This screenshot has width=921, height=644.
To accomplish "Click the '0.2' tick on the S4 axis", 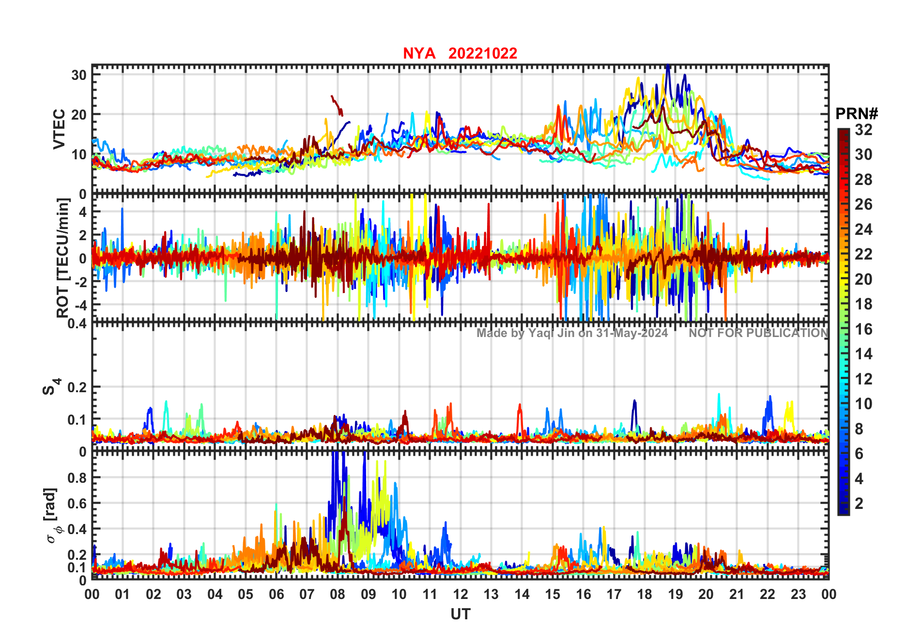I will tap(77, 387).
